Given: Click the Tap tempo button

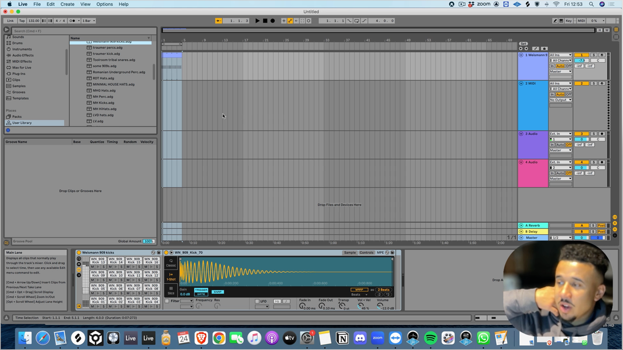Looking at the screenshot, I should (x=22, y=21).
